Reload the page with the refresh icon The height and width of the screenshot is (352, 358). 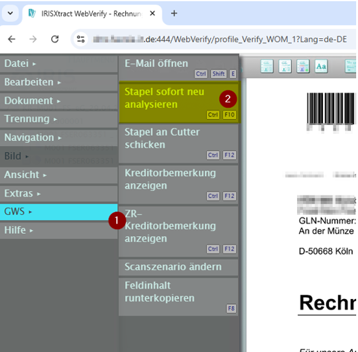54,39
